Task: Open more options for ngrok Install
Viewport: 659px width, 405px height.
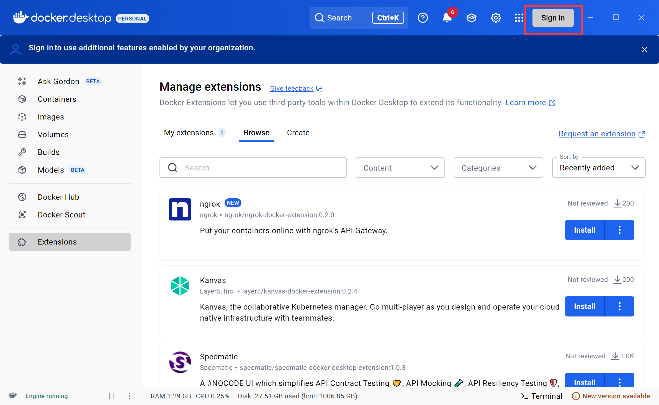Action: pos(620,230)
